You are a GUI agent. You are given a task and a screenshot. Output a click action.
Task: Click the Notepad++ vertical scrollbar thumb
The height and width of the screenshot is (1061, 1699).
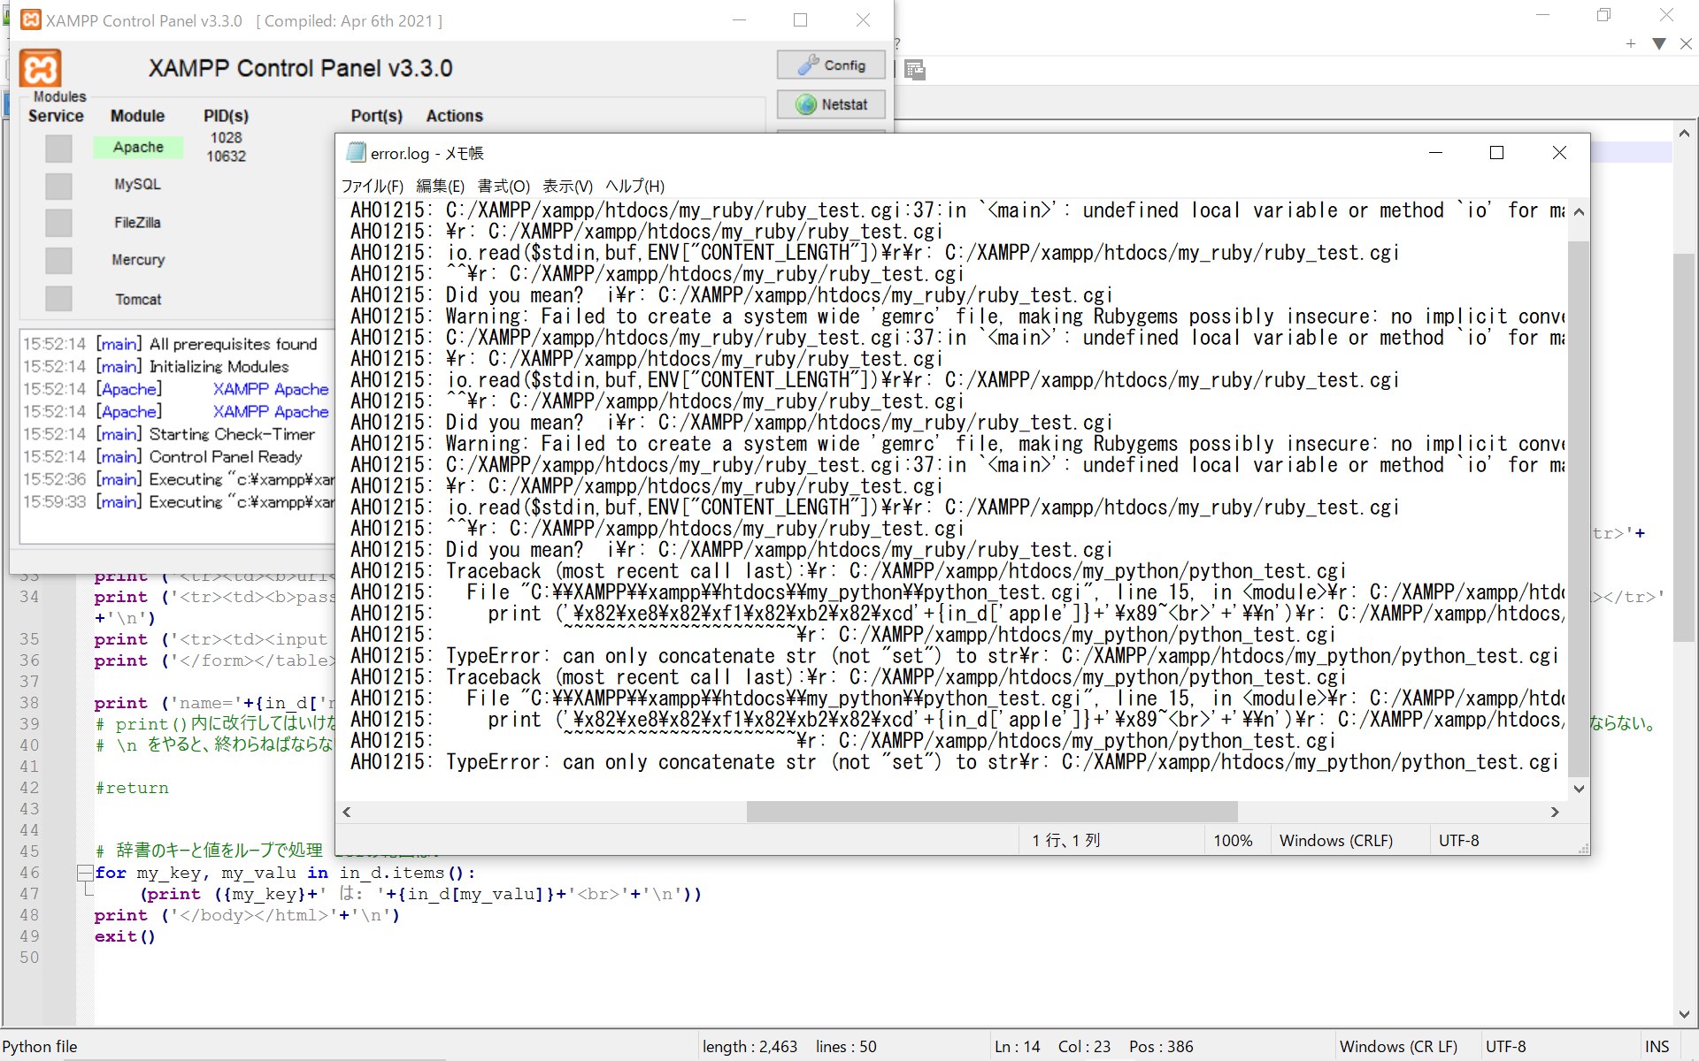(1684, 447)
